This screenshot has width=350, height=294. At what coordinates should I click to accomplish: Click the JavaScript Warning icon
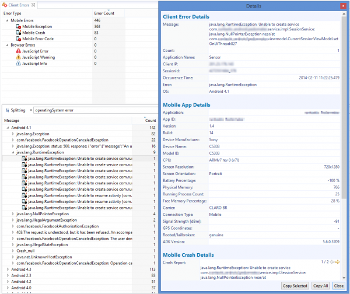click(19, 57)
